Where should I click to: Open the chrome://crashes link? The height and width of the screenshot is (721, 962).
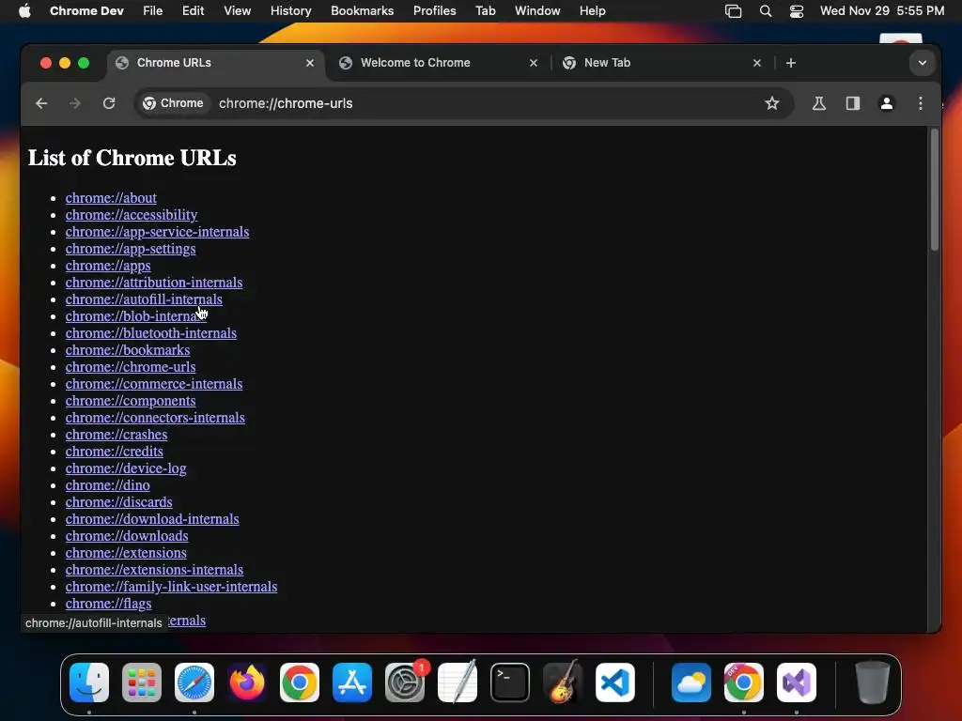(x=116, y=435)
